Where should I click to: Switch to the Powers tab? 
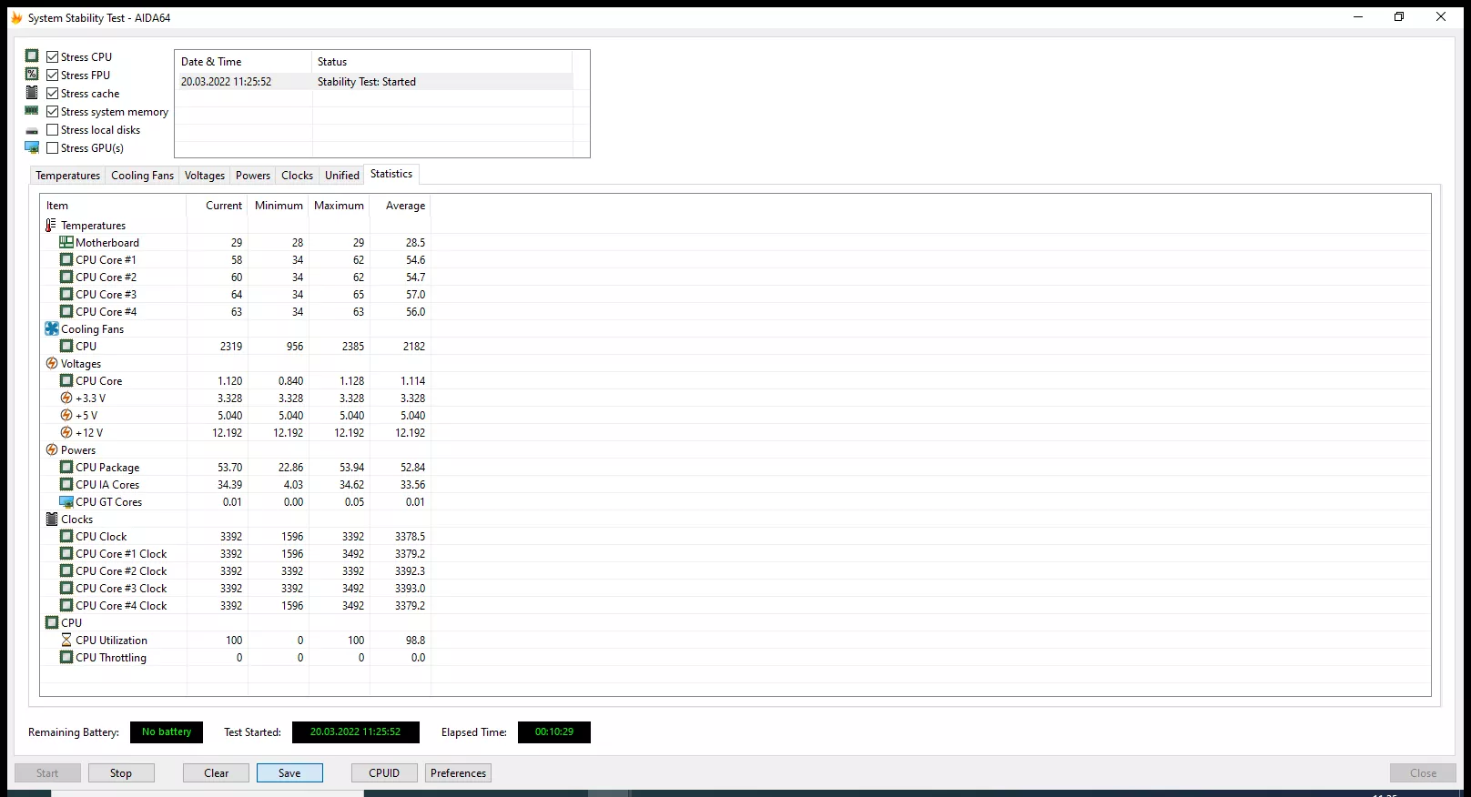pos(253,176)
